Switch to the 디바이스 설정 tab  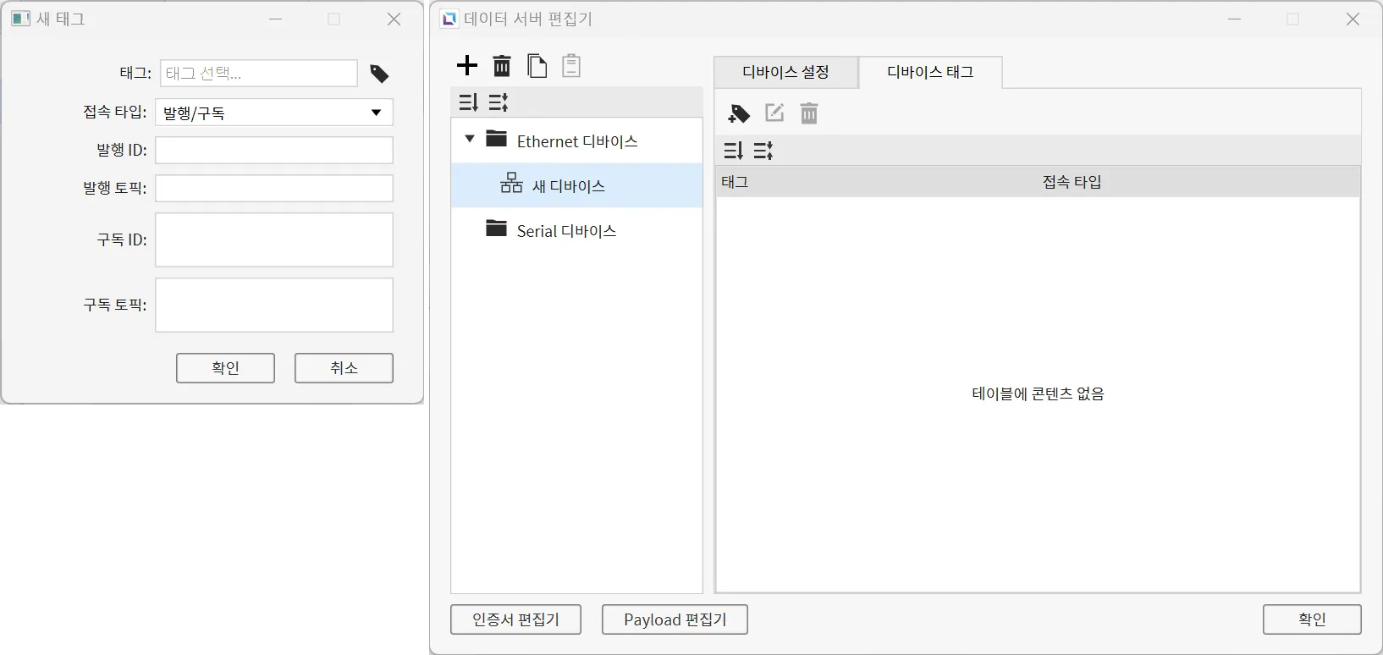pos(785,72)
